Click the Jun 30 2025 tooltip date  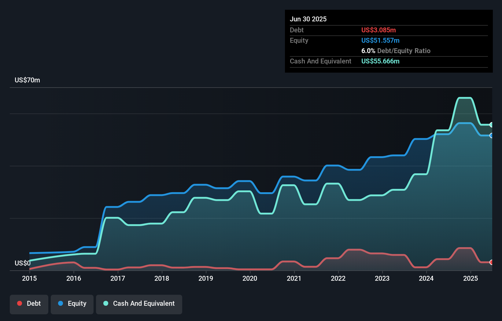308,19
